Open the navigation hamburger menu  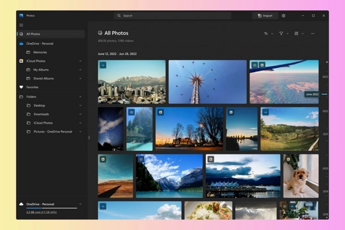tap(21, 25)
